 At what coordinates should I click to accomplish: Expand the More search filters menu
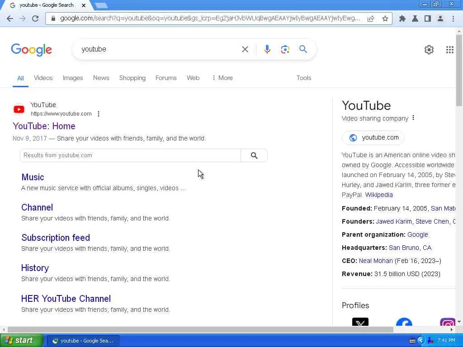222,78
